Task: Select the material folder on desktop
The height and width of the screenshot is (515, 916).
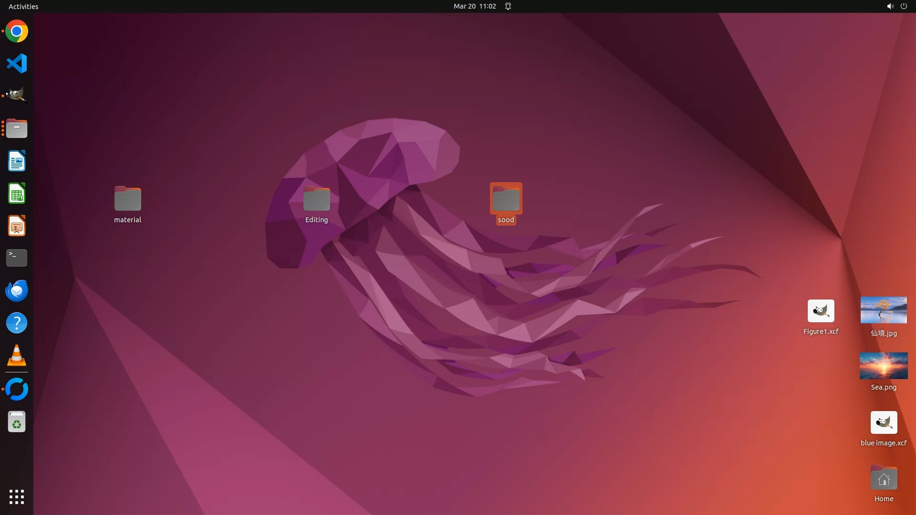Action: pyautogui.click(x=127, y=199)
